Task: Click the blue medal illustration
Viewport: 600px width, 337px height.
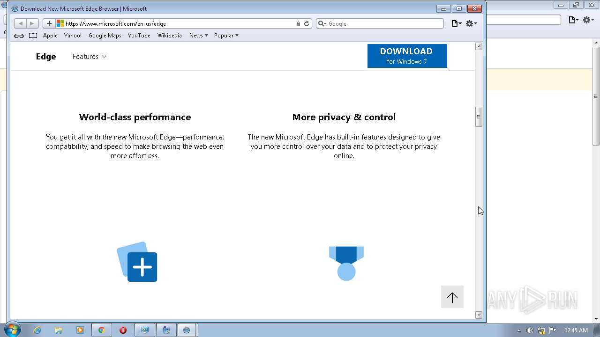Action: tap(346, 264)
